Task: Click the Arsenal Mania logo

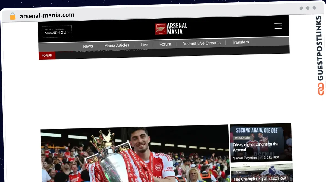Action: tap(171, 29)
